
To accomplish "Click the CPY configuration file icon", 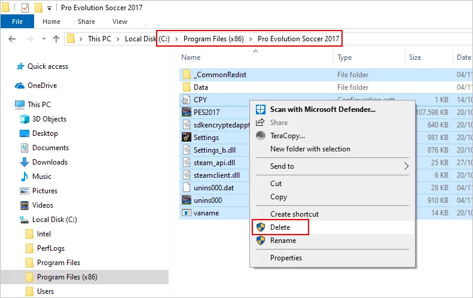I will (x=187, y=100).
